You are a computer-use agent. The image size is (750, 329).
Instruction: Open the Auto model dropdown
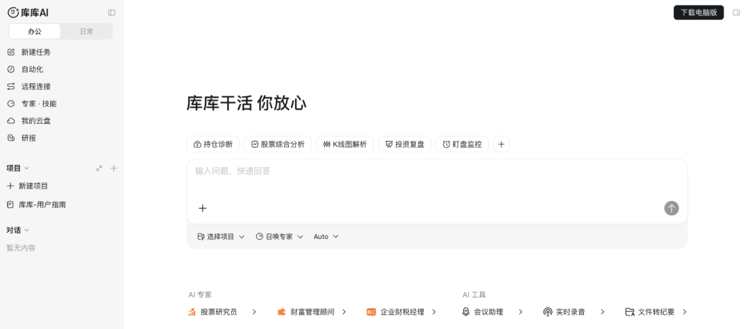coord(326,236)
